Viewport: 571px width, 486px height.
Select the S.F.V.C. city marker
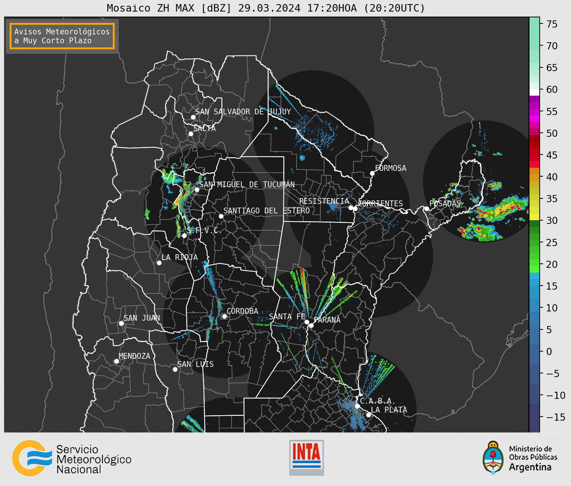(x=184, y=236)
